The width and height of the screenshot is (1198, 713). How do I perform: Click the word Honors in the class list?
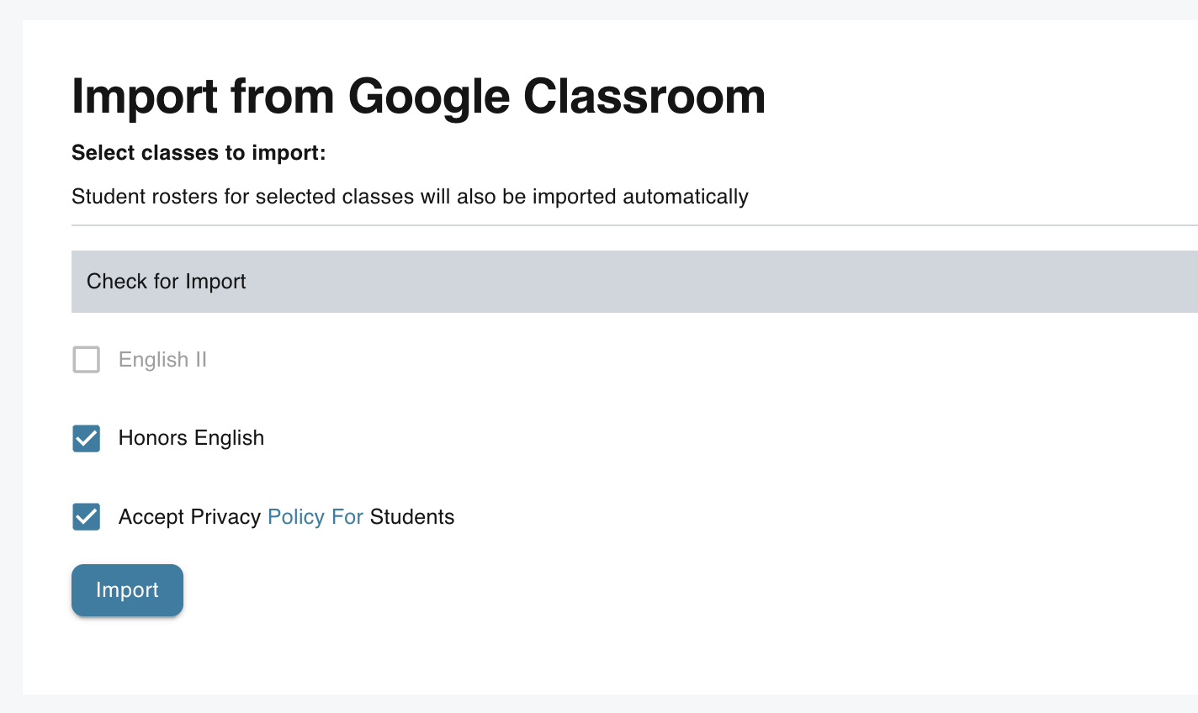[x=153, y=438]
